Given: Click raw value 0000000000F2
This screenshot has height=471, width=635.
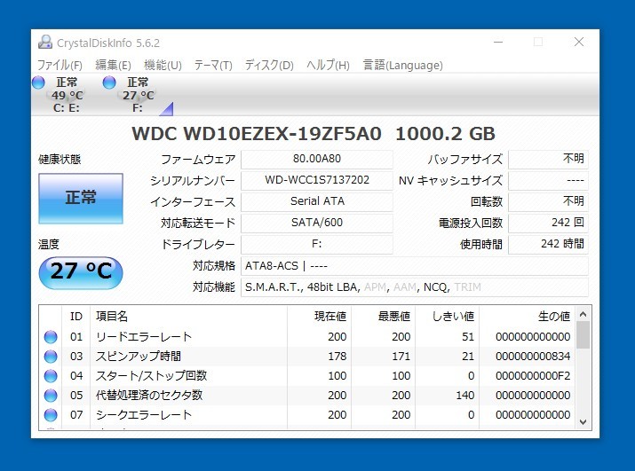Looking at the screenshot, I should click(x=533, y=376).
